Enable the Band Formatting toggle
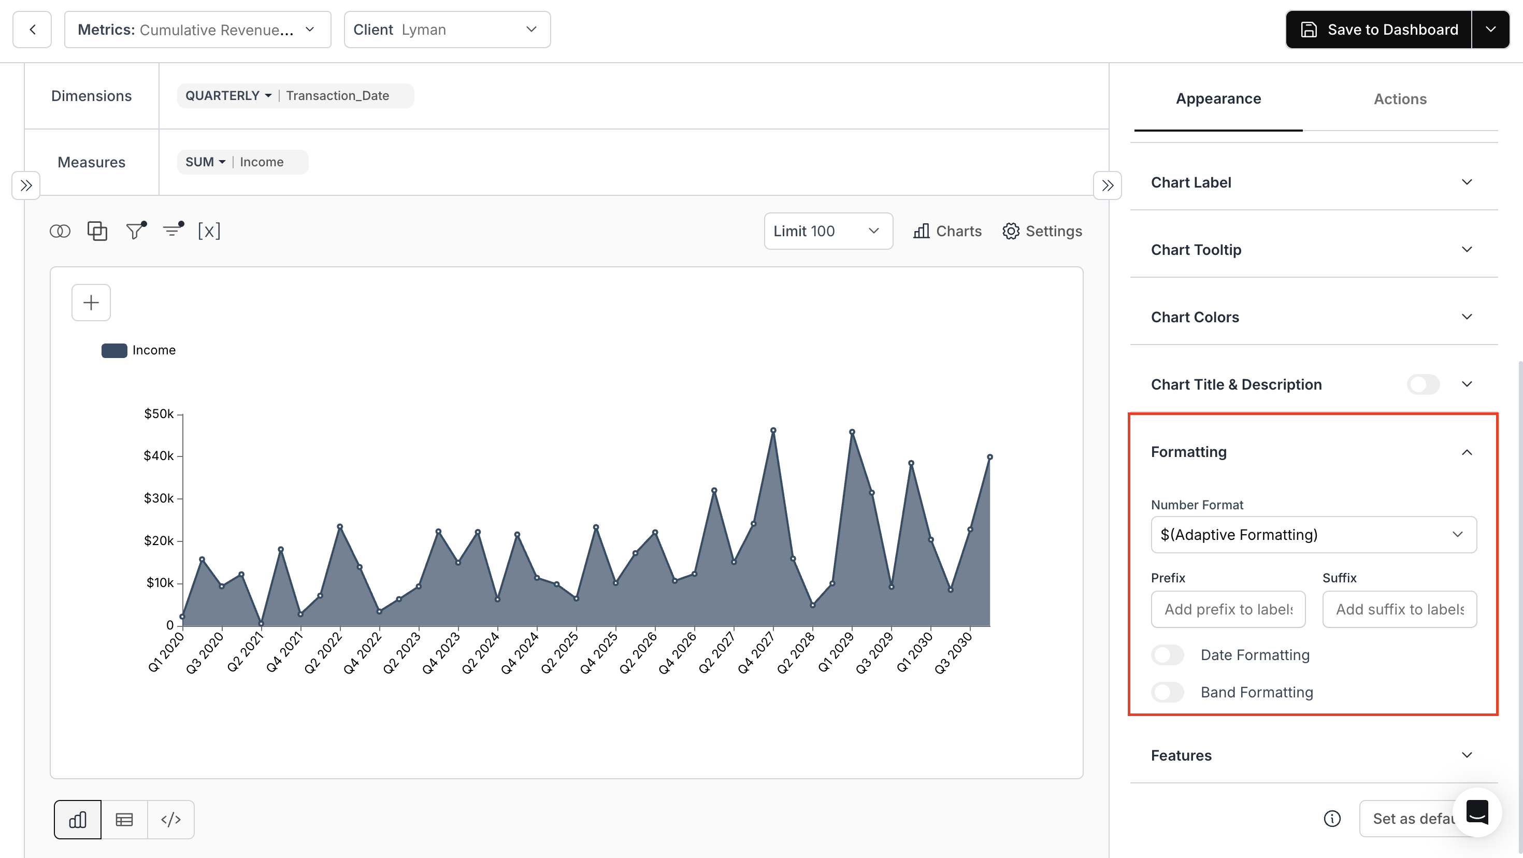1523x858 pixels. click(1168, 692)
